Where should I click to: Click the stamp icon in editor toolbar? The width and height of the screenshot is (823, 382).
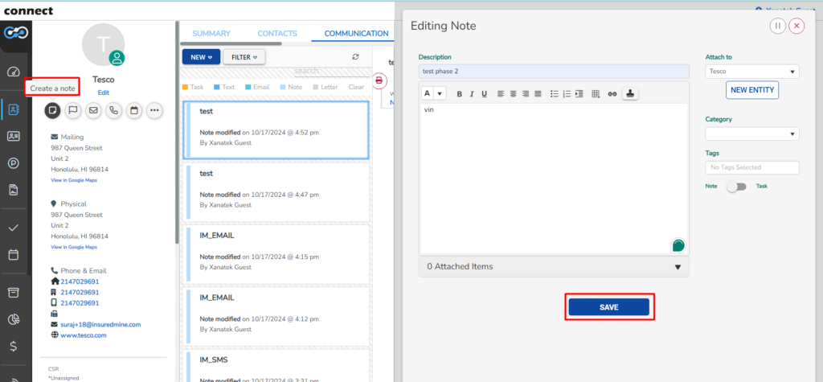(x=630, y=93)
